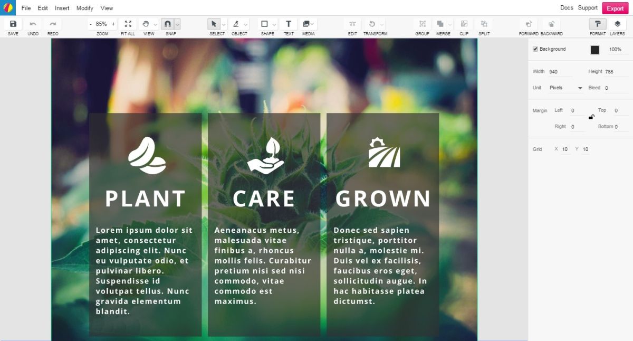Expand the Object tool dropdown

[x=246, y=24]
